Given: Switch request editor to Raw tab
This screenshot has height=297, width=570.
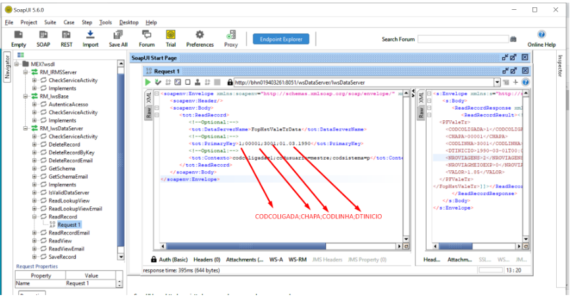Looking at the screenshot, I should point(148,112).
